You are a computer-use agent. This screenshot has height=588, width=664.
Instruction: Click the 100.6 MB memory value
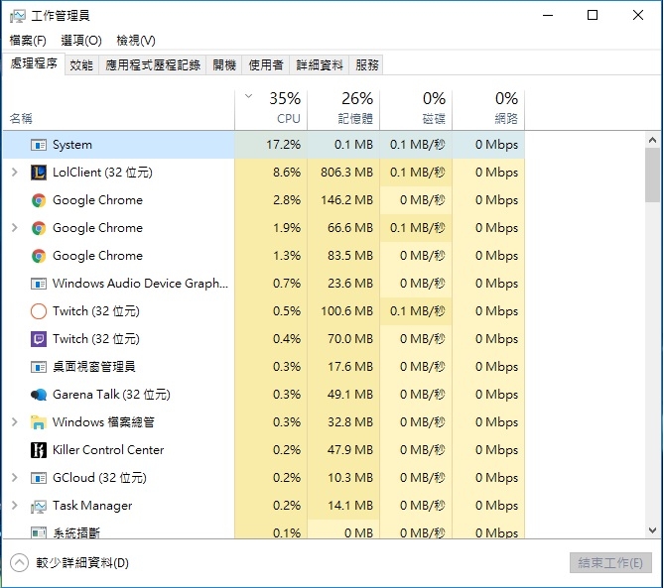tap(346, 311)
